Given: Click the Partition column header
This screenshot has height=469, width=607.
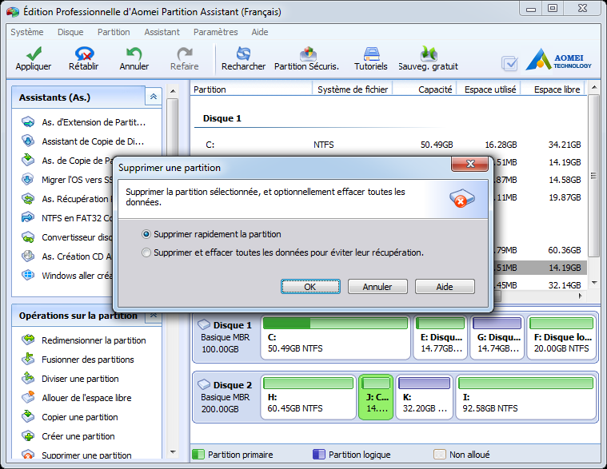Looking at the screenshot, I should (x=251, y=89).
